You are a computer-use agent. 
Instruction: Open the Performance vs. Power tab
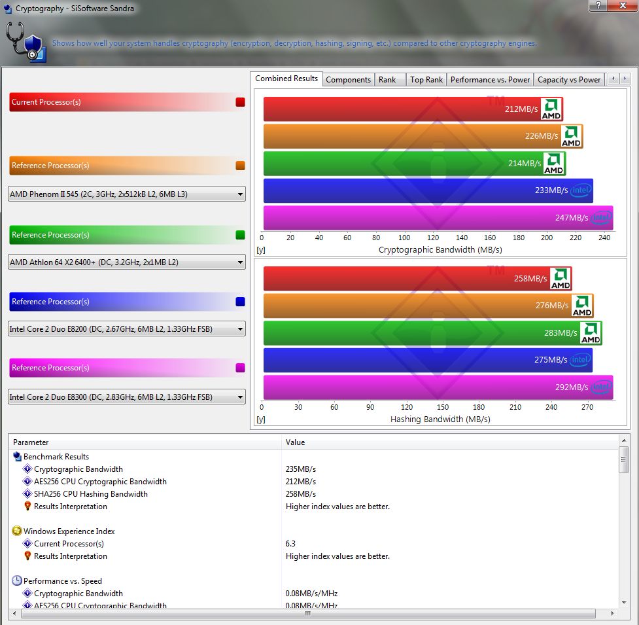click(491, 80)
